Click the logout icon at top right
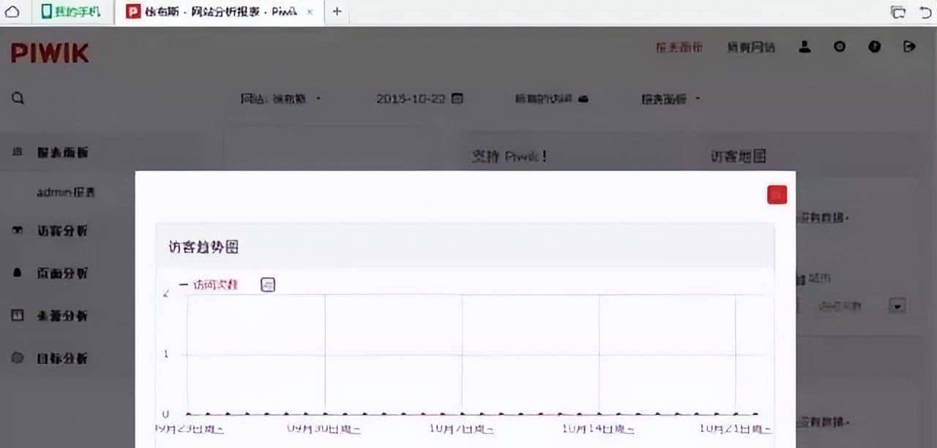The width and height of the screenshot is (937, 448). click(909, 47)
